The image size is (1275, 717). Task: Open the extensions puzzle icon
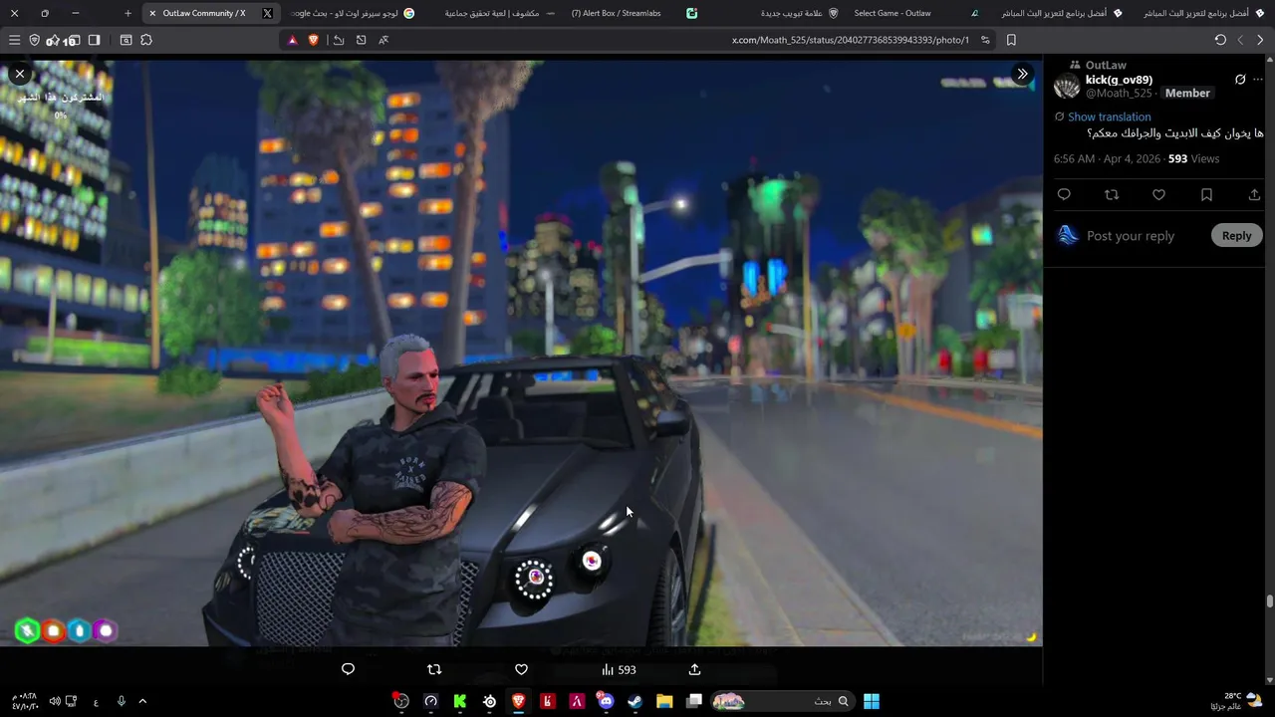click(146, 40)
